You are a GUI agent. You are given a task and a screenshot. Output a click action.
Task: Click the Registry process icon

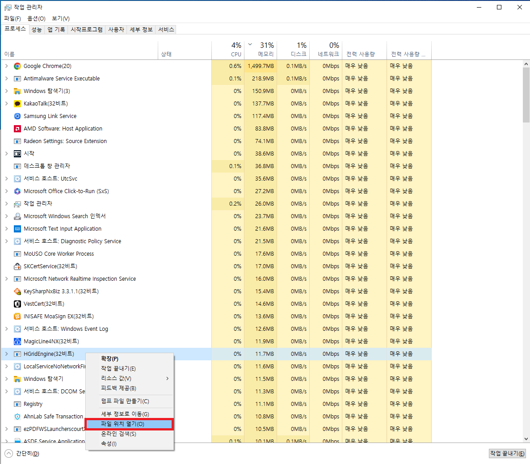pyautogui.click(x=17, y=404)
